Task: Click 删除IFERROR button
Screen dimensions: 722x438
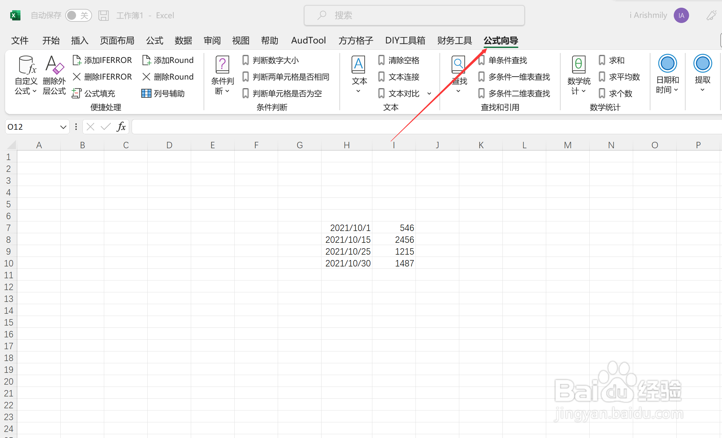Action: coord(102,77)
